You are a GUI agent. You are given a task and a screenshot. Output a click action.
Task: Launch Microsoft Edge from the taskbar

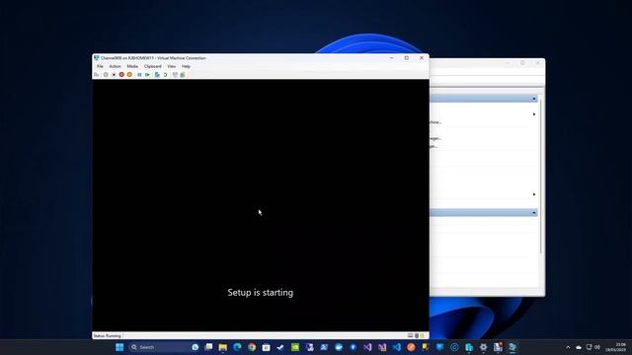[237, 347]
